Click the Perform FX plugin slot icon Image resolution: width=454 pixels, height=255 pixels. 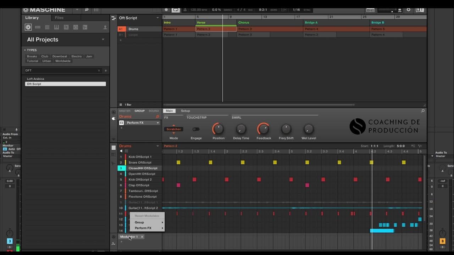tap(121, 123)
